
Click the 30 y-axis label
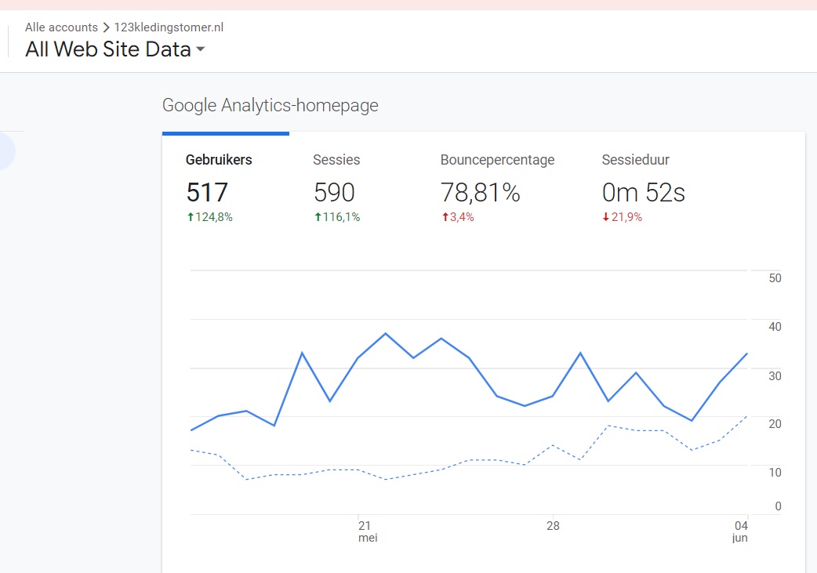tap(775, 375)
